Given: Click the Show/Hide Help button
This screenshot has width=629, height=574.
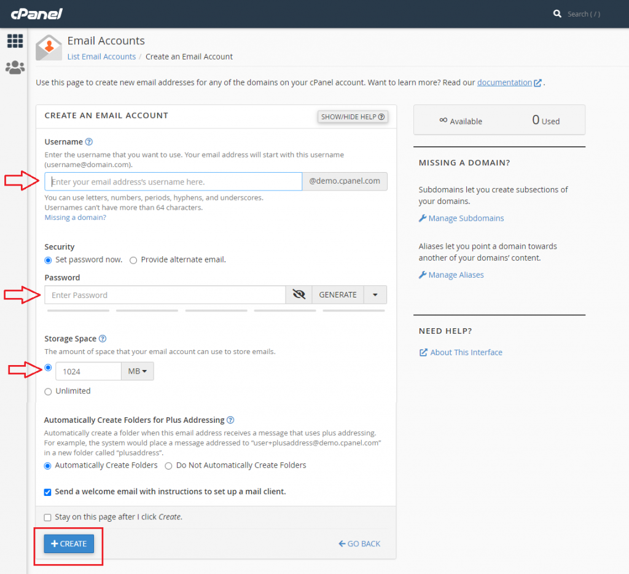Looking at the screenshot, I should click(x=353, y=117).
